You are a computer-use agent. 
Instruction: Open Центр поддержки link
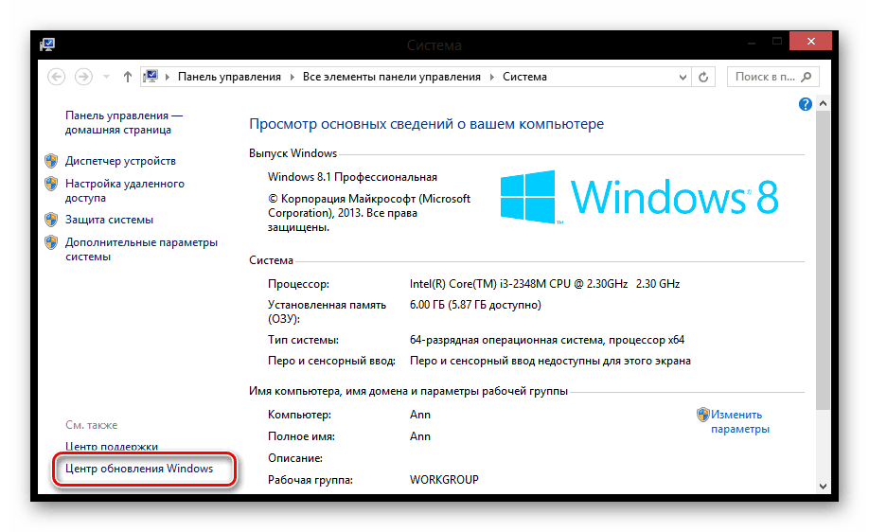112,446
